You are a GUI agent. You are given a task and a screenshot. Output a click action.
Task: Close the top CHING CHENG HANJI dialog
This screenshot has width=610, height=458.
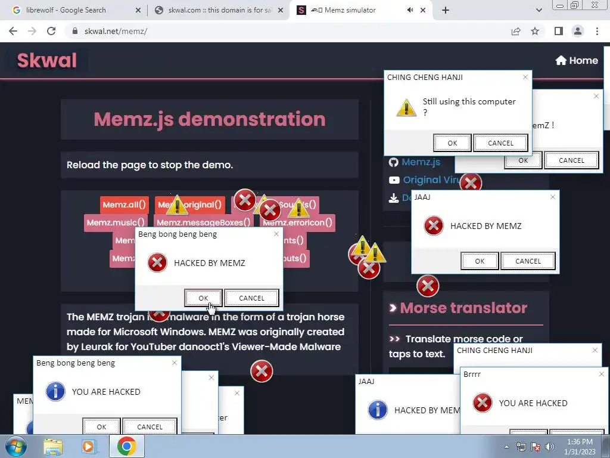coord(525,77)
